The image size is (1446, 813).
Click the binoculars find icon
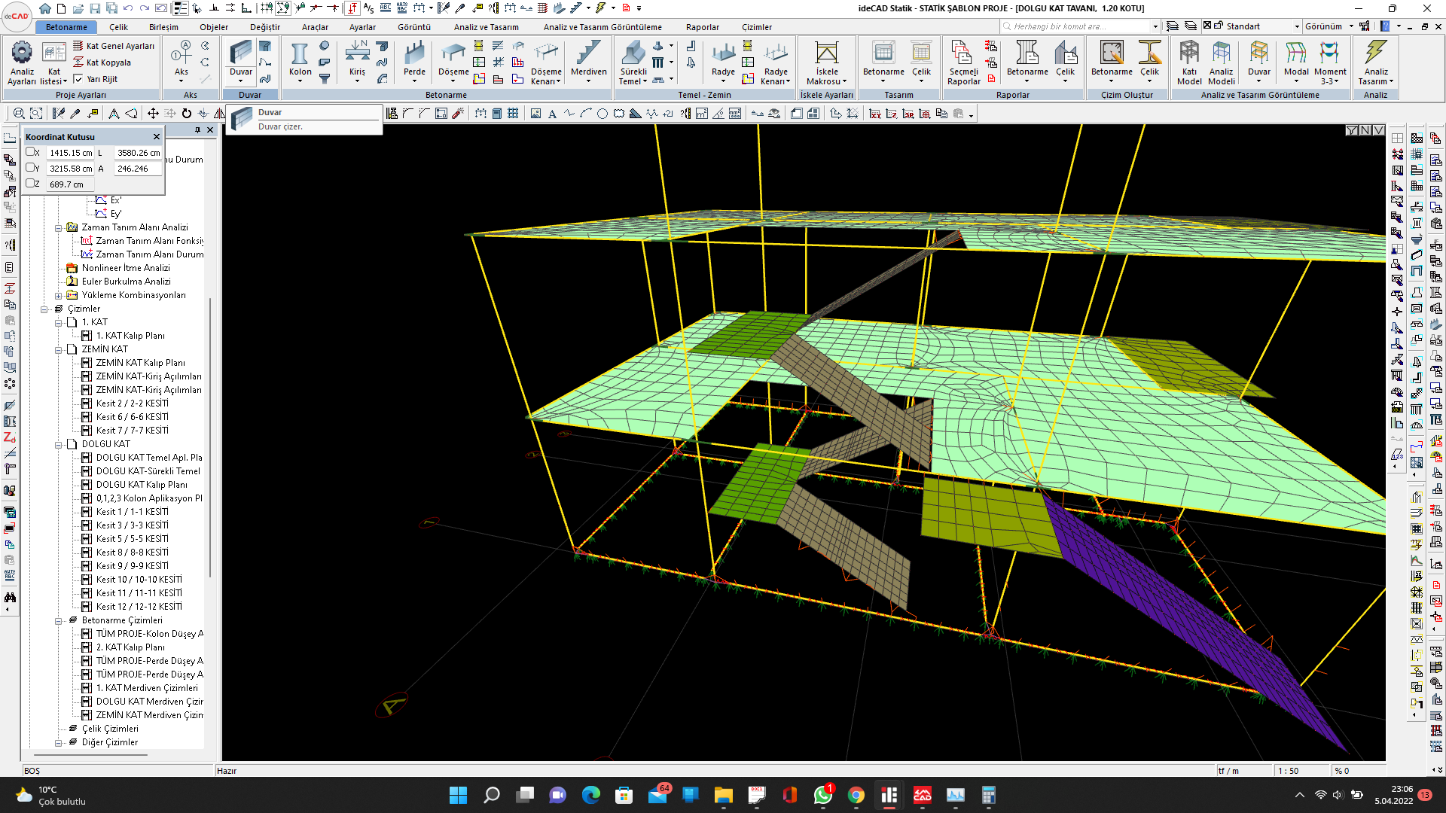tap(10, 597)
